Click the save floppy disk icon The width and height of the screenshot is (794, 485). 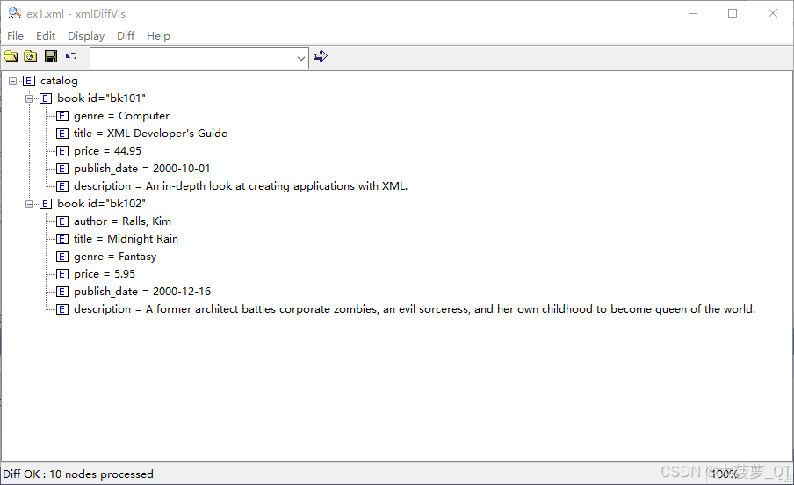[x=51, y=56]
